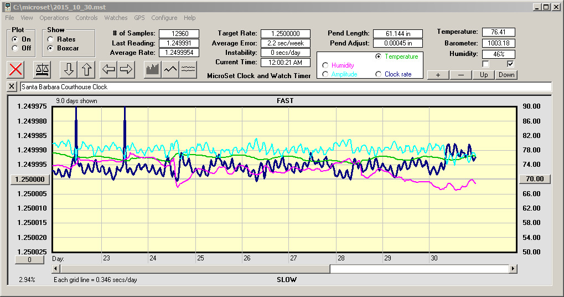Click the 70.00 right axis button
The image size is (564, 297).
tap(535, 179)
